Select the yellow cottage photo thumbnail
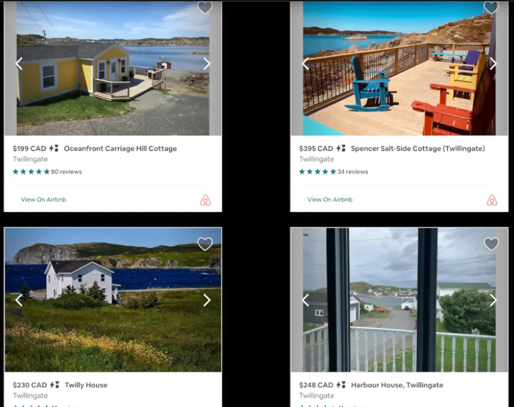Screen dimensions: 514x407 113,68
